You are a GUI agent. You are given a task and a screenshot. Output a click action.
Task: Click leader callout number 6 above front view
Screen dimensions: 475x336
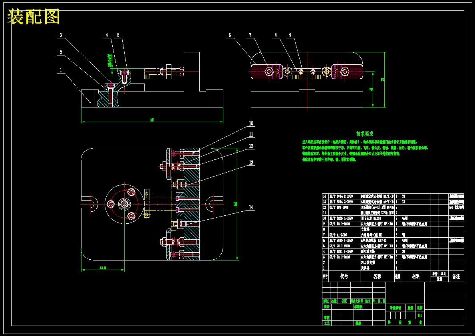coord(230,36)
